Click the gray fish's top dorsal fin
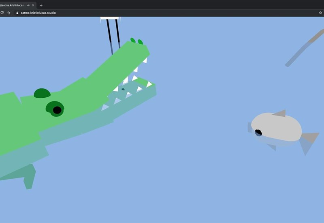This screenshot has height=223, width=324. pos(280,114)
